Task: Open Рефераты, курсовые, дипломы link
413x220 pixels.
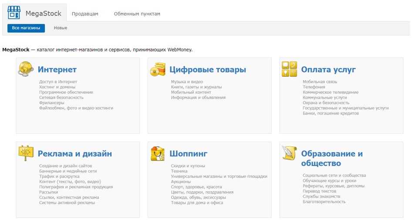Action: [x=333, y=186]
